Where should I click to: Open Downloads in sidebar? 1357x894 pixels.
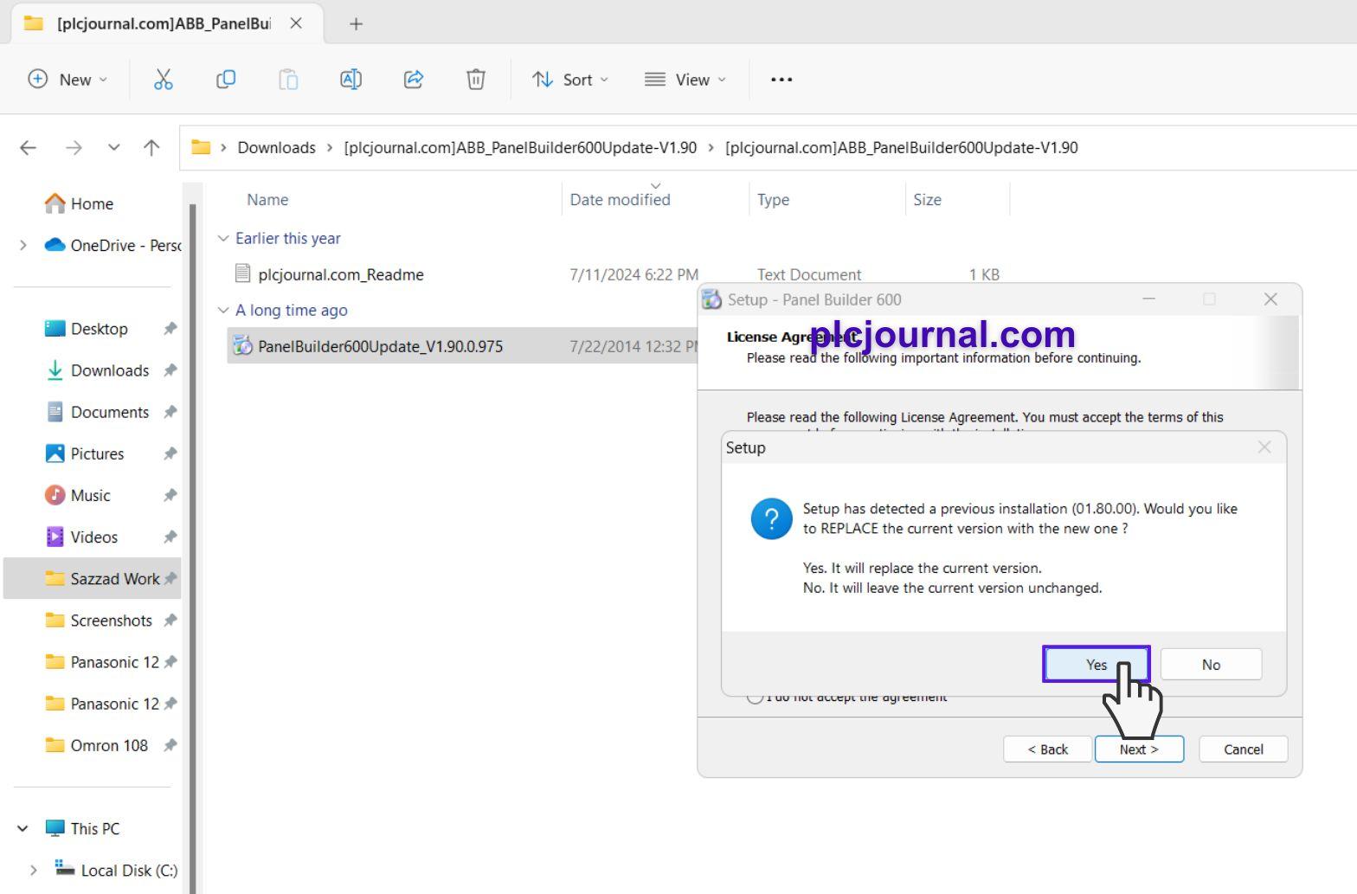pos(110,370)
